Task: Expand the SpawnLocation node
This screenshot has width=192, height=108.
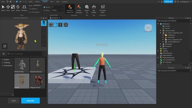Action: coord(160,31)
